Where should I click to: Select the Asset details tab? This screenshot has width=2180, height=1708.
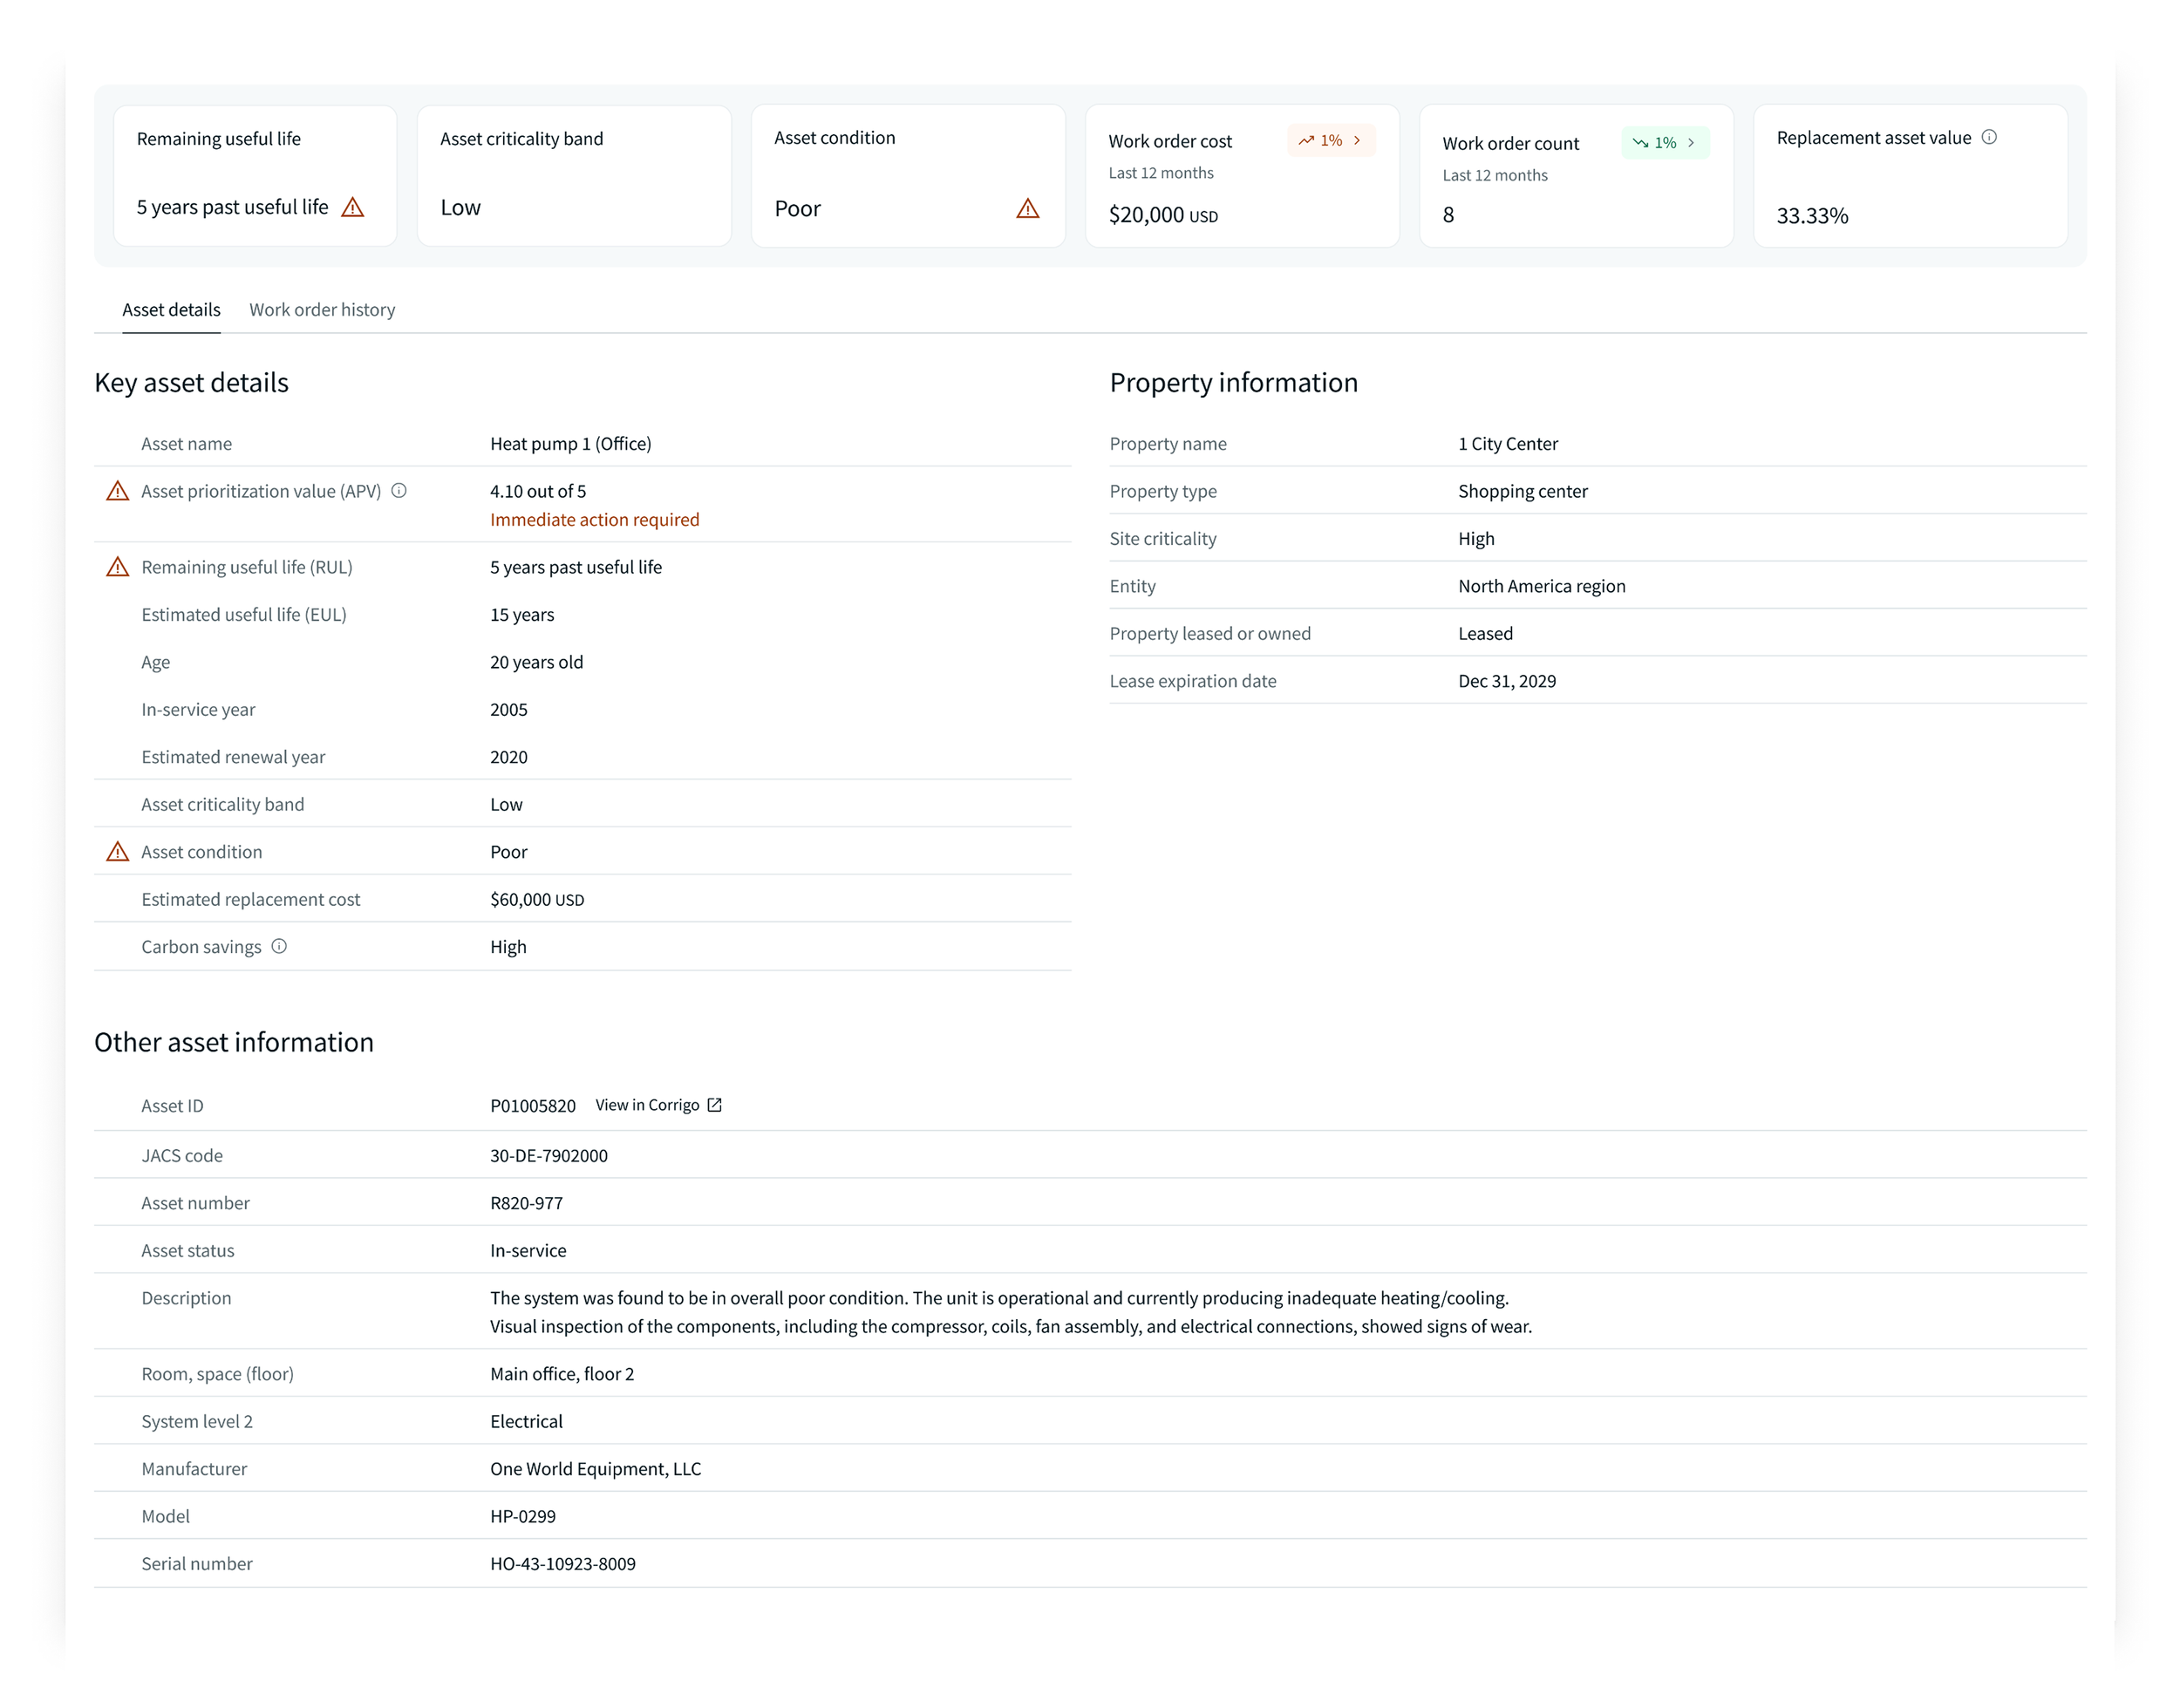click(x=171, y=310)
